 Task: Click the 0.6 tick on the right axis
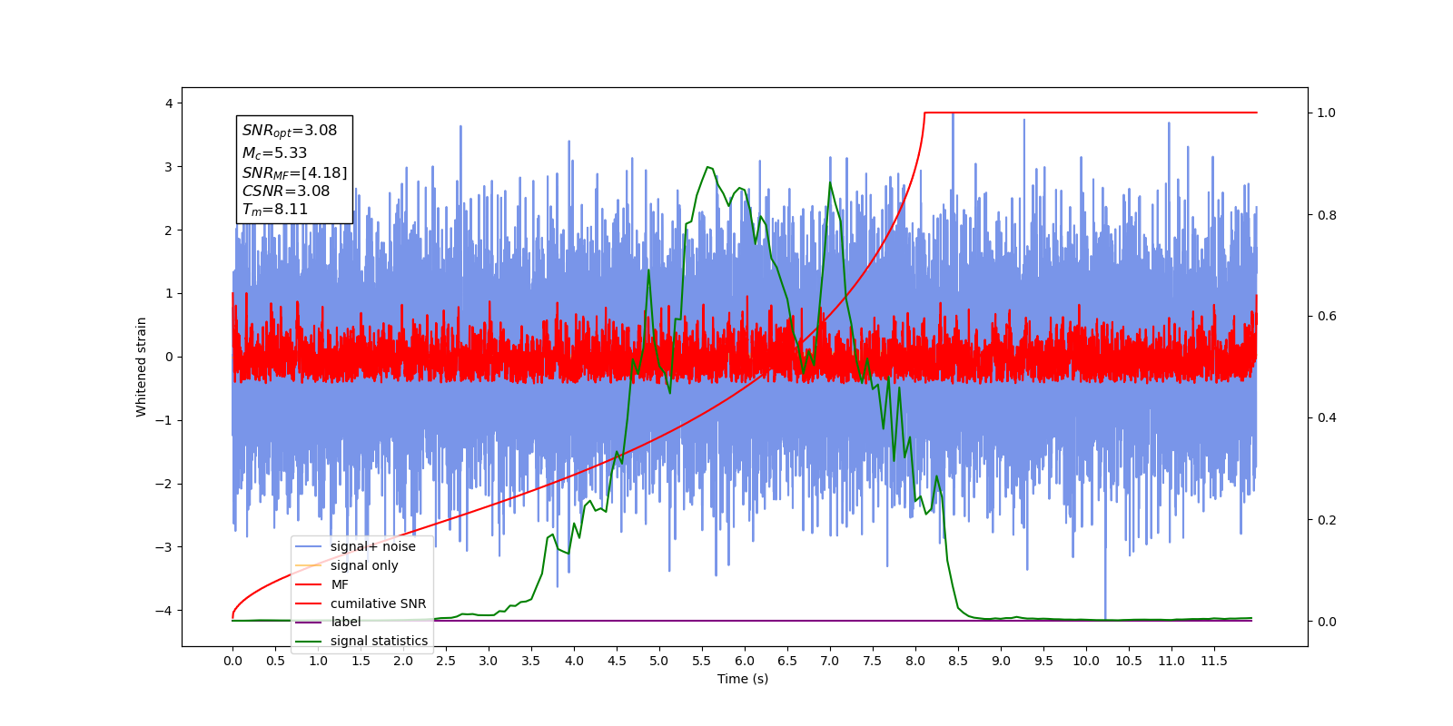[x=1327, y=316]
